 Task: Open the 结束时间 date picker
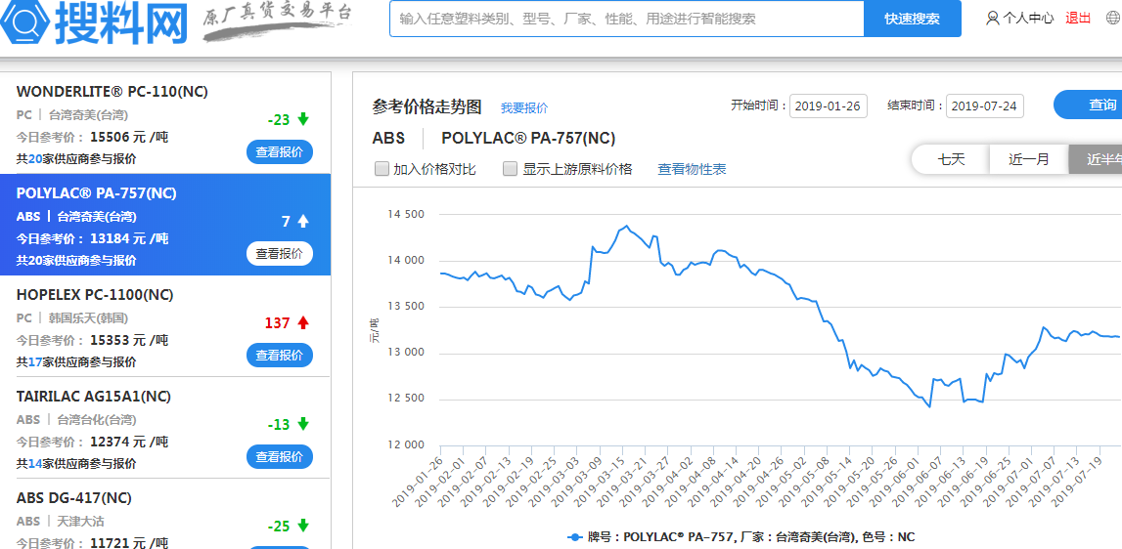pos(984,106)
